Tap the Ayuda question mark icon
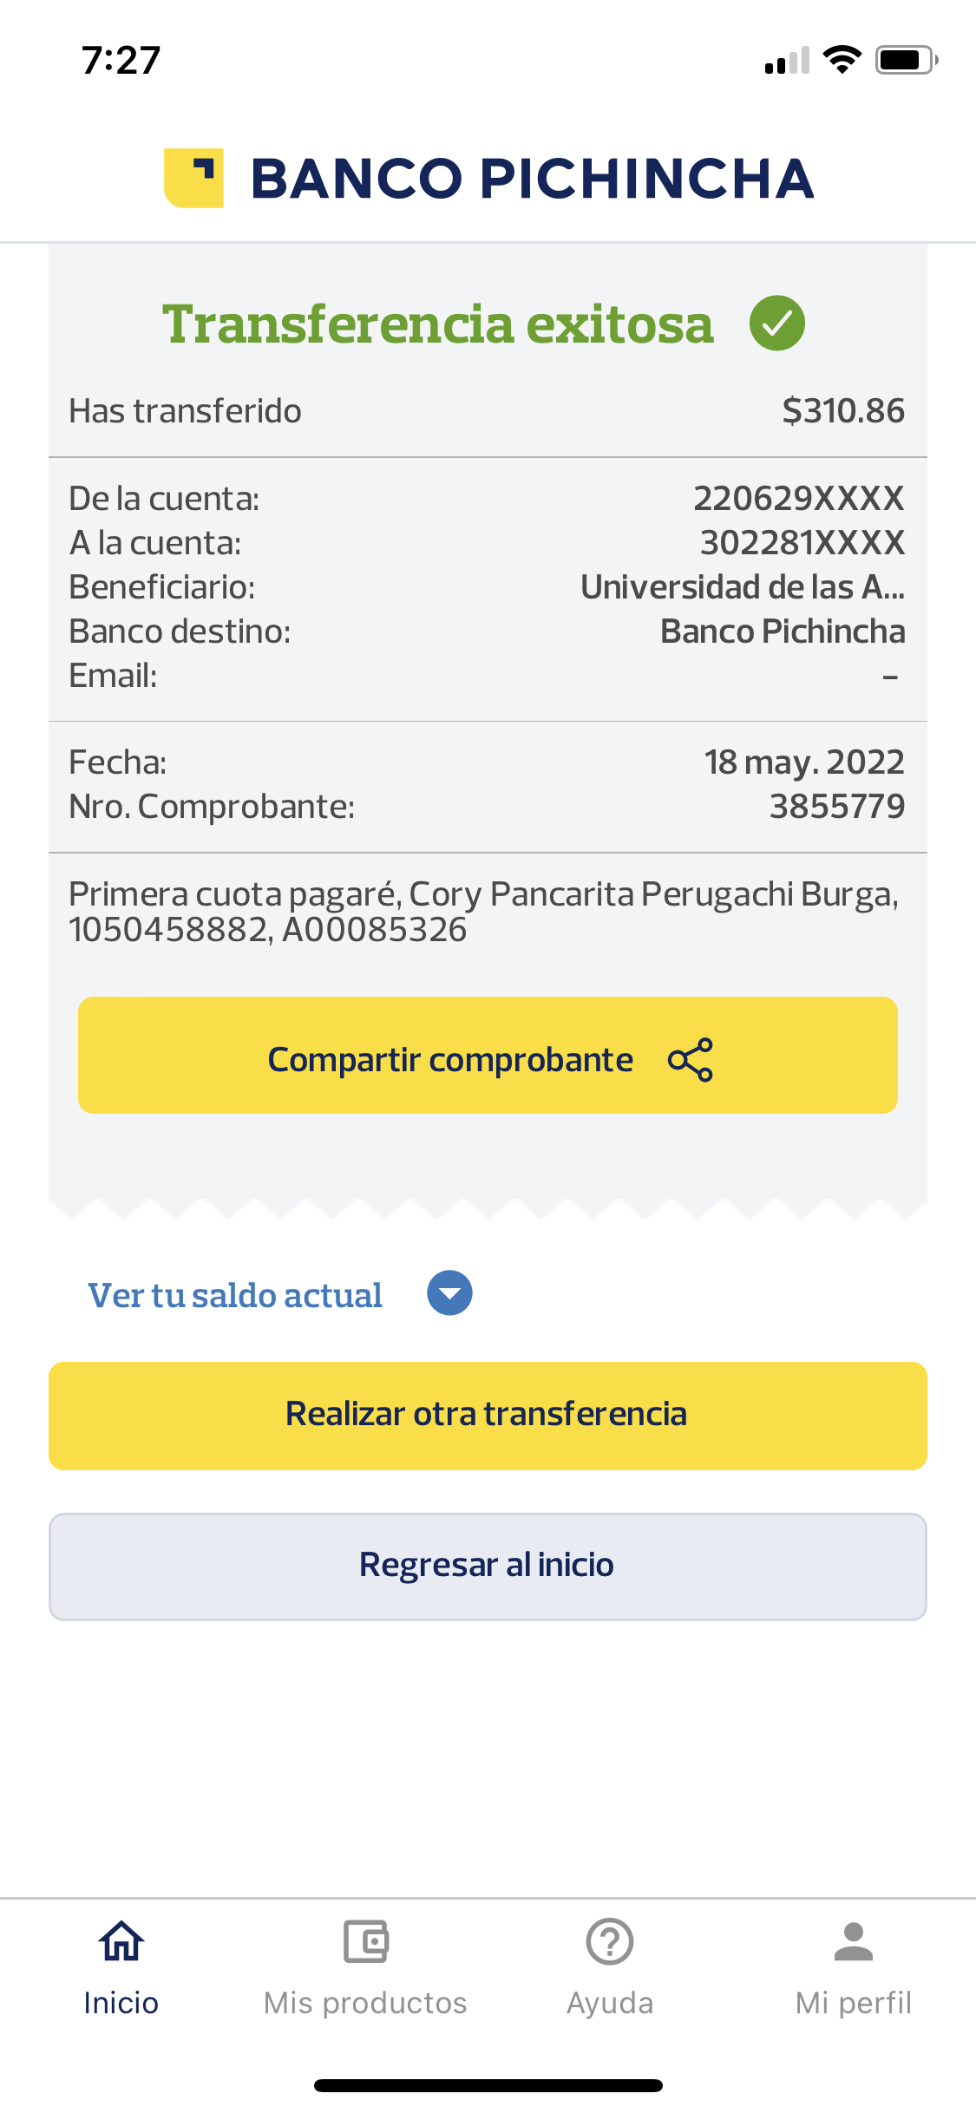The width and height of the screenshot is (976, 2113). pos(610,1941)
